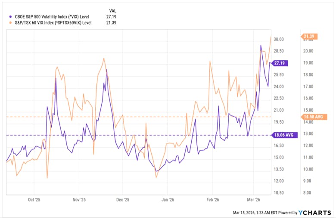The height and width of the screenshot is (218, 336).
Task: Click the orange 14.58 AVG marker
Action: coord(314,117)
